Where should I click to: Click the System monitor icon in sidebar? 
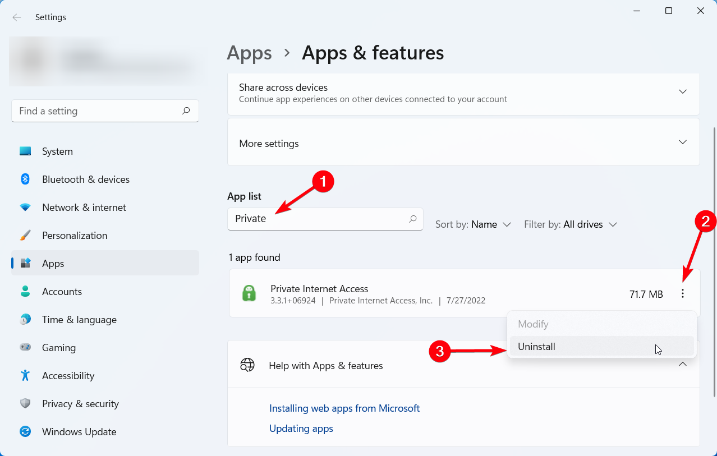click(25, 151)
